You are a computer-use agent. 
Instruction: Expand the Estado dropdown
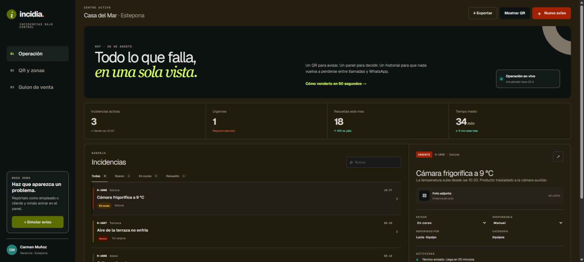click(451, 223)
